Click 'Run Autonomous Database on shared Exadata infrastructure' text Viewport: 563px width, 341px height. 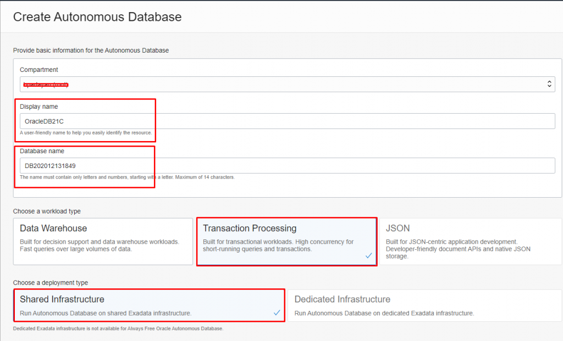[106, 313]
